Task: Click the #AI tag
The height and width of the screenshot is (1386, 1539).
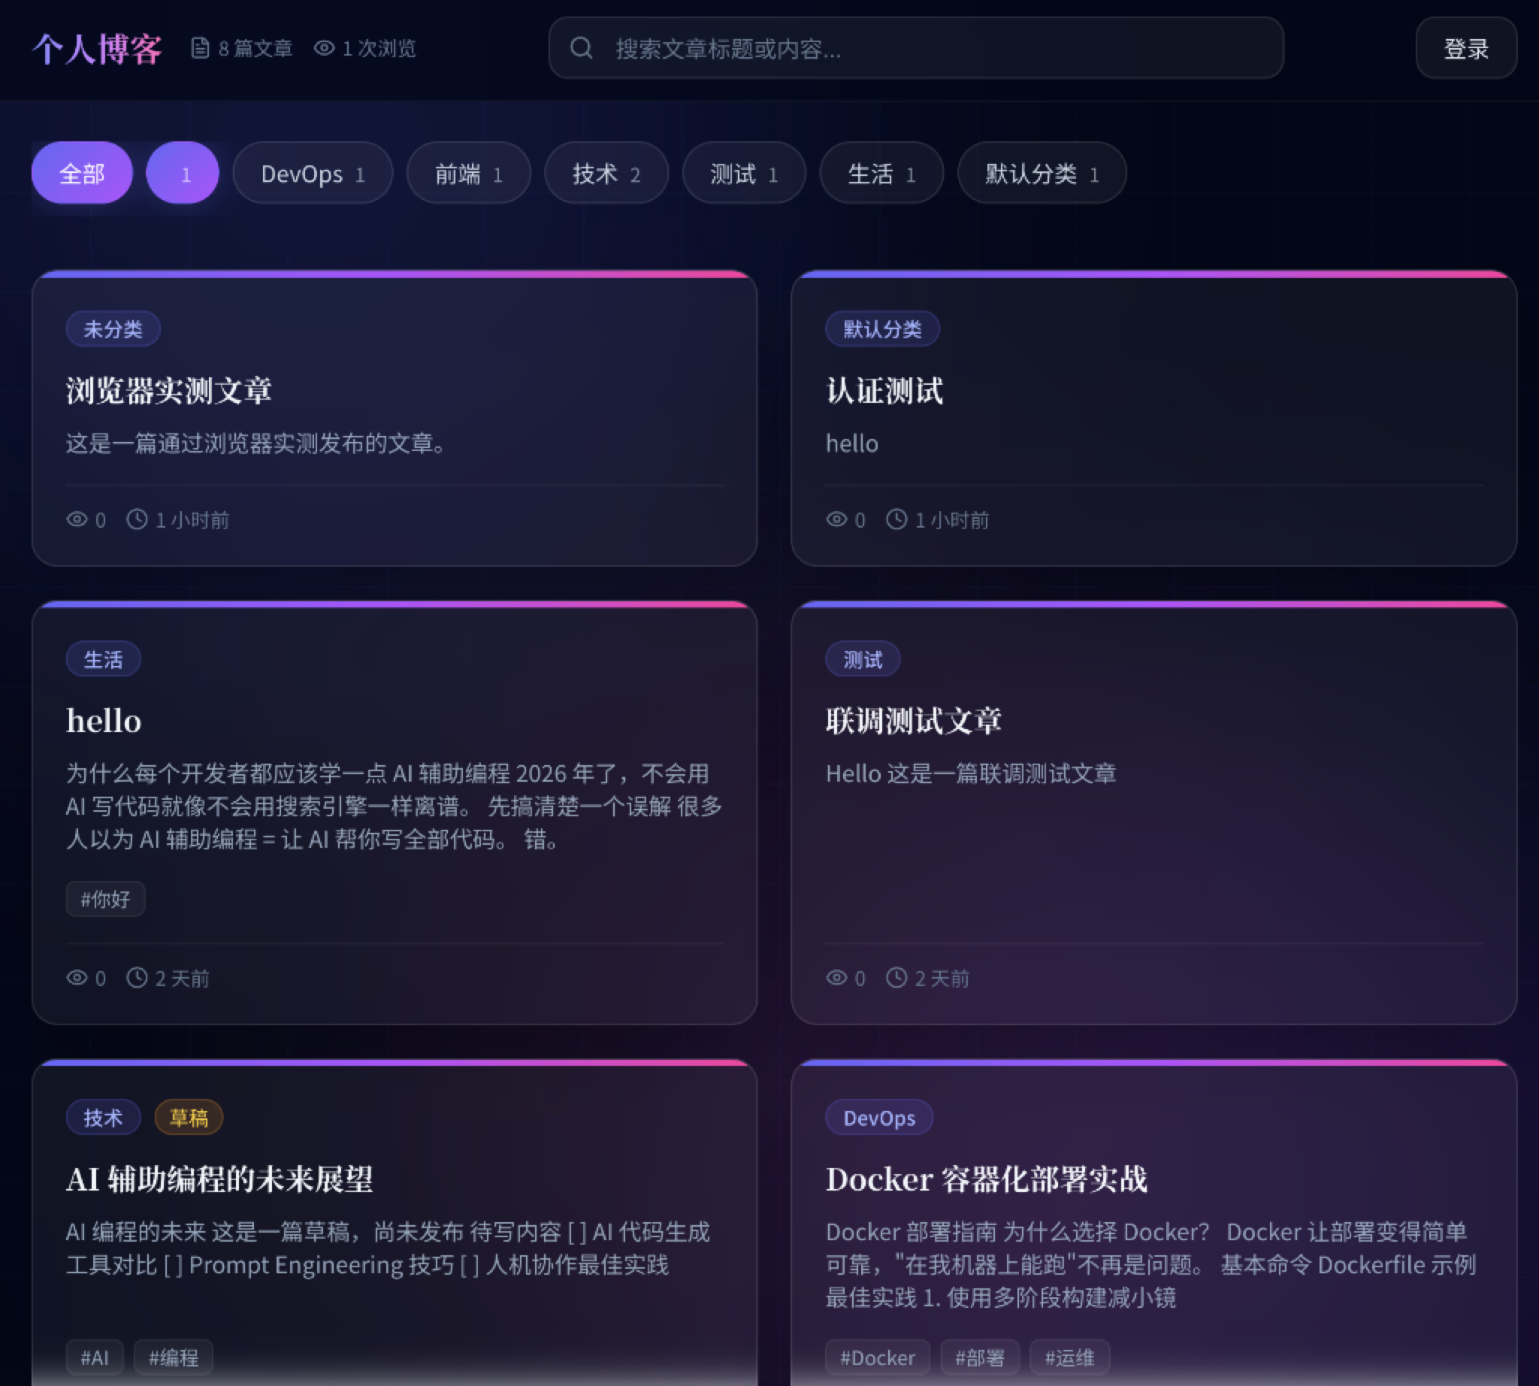Action: [x=95, y=1357]
